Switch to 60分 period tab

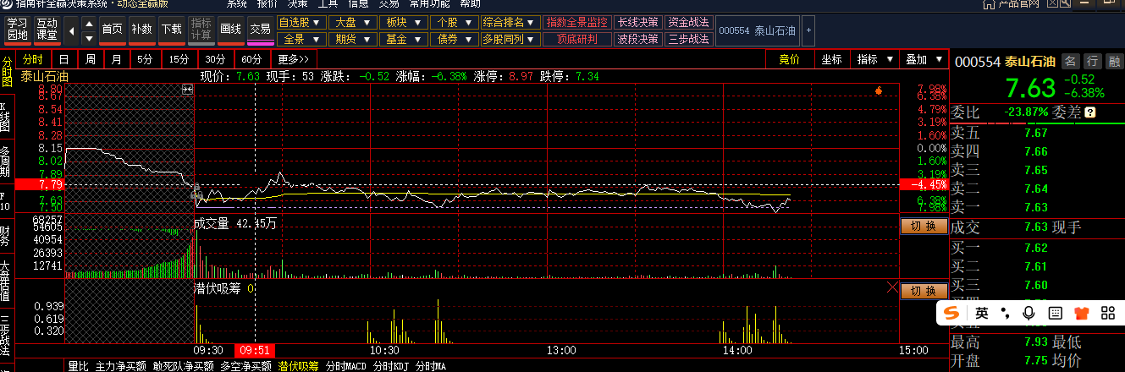(251, 59)
